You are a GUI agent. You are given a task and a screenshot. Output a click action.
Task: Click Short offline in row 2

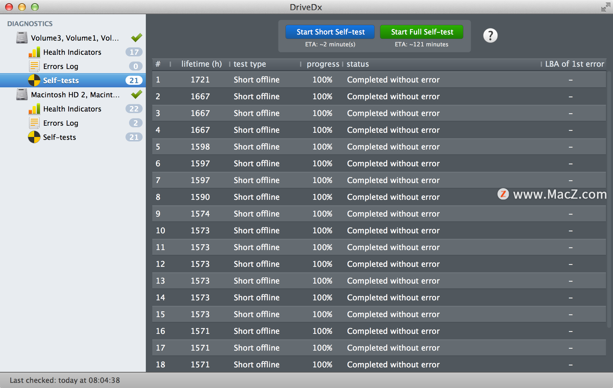[256, 96]
